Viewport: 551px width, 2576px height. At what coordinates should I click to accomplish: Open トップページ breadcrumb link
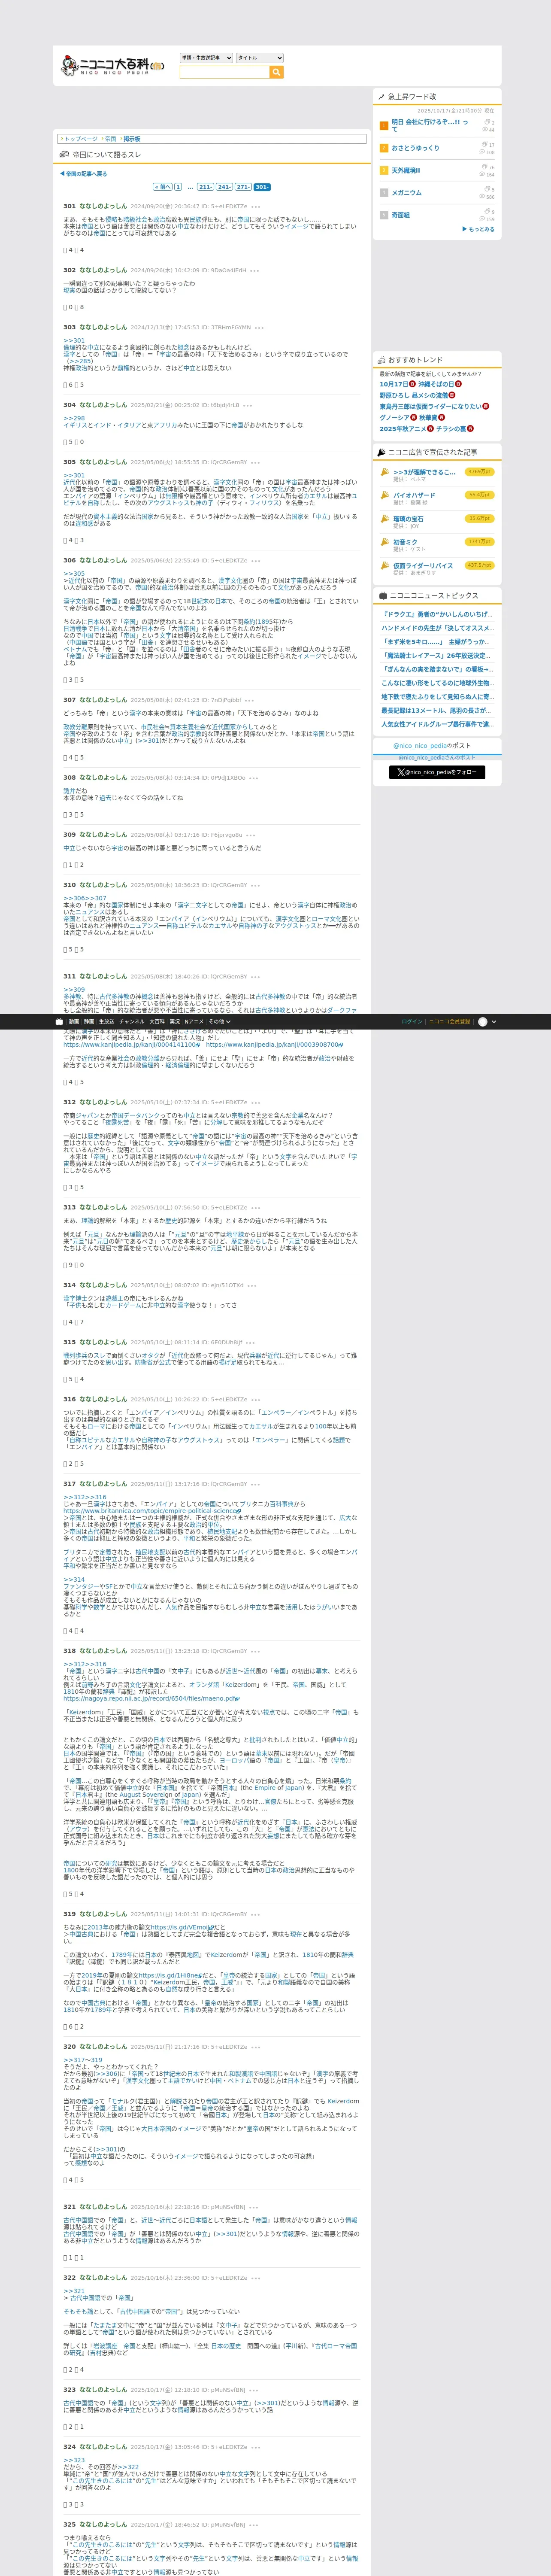click(81, 139)
